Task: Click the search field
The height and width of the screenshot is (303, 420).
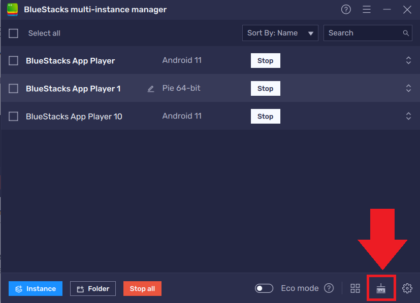Action: coord(363,32)
